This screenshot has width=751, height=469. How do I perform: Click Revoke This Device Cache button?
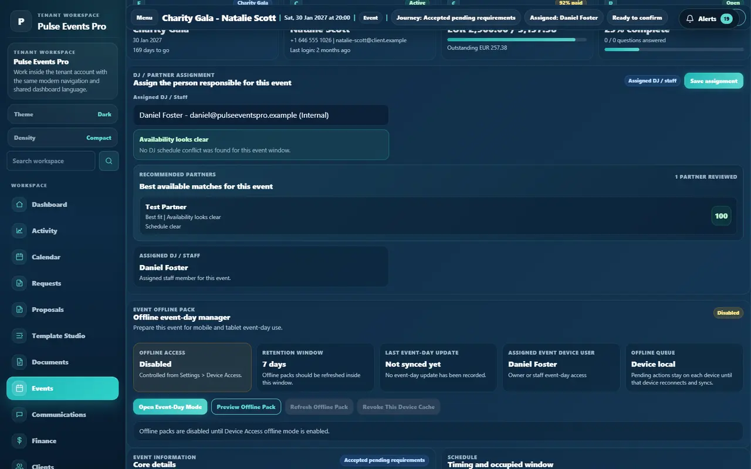(398, 407)
